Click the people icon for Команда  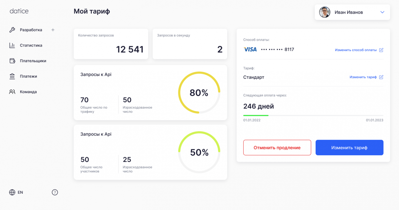point(12,92)
